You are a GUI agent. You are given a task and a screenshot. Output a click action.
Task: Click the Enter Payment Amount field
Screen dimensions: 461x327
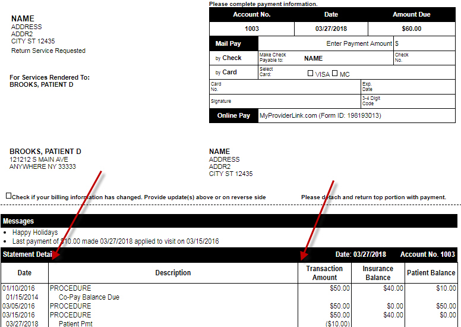click(x=424, y=43)
